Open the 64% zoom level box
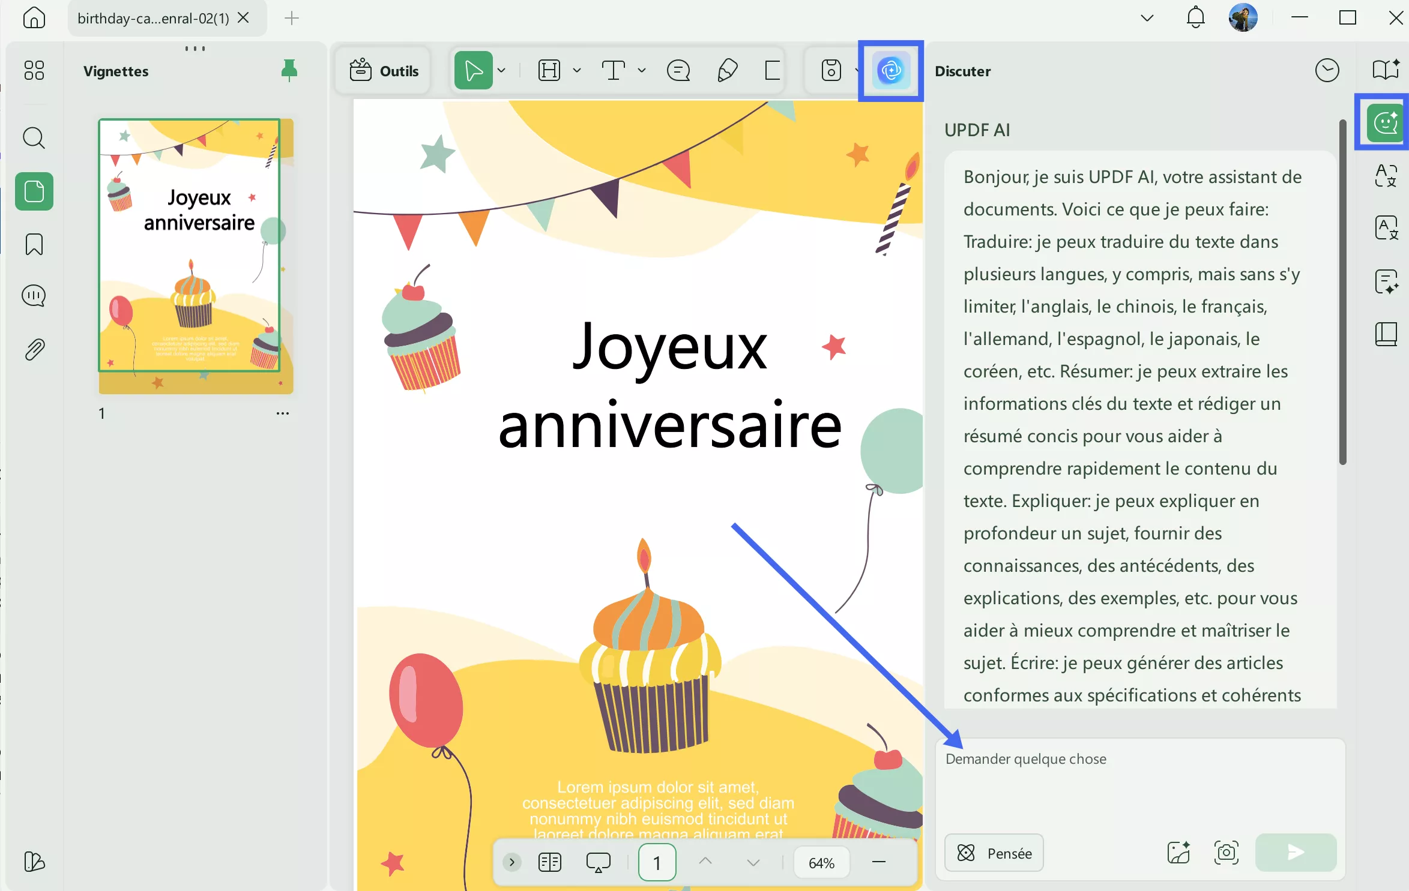Screen dimensions: 1409x891 click(821, 863)
